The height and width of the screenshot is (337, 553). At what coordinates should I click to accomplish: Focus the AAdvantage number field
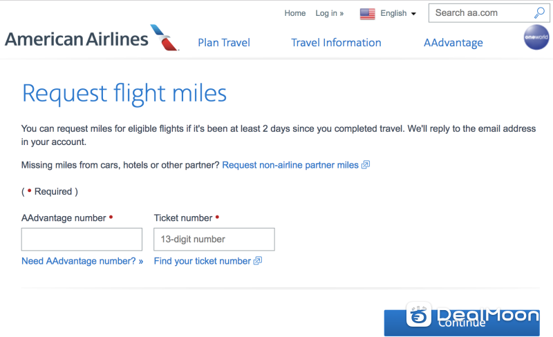pos(82,240)
